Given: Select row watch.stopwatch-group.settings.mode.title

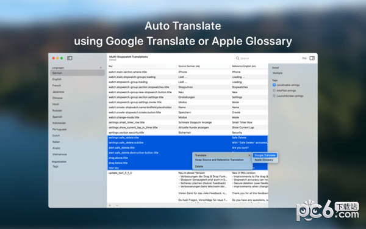Looking at the screenshot, I should 188,103.
